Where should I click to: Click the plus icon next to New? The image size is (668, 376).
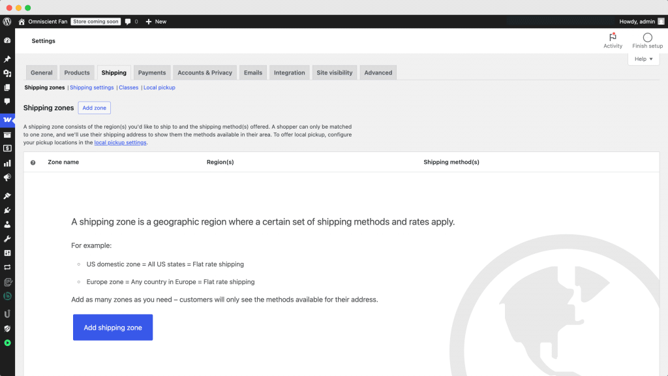click(149, 22)
